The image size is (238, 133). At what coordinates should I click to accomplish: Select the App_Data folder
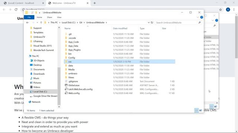[73, 46]
